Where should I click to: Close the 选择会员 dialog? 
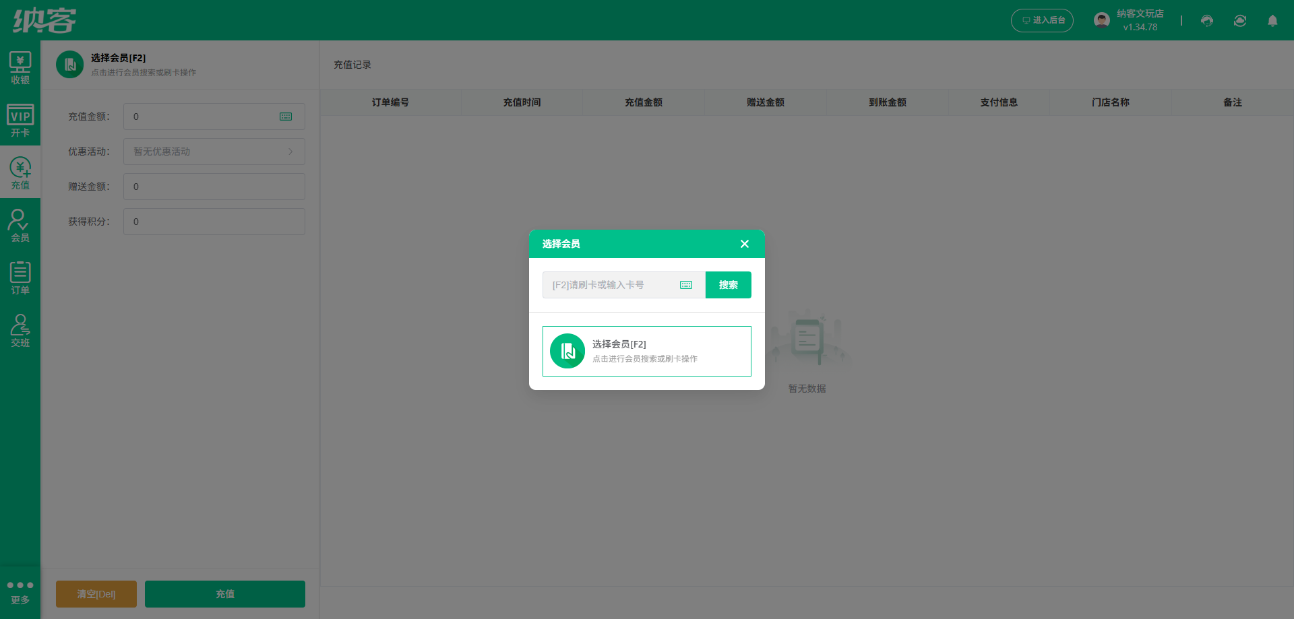[x=745, y=244]
